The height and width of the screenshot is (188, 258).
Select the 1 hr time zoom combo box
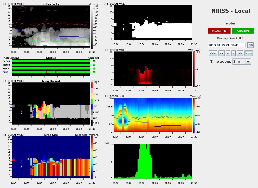coord(239,62)
